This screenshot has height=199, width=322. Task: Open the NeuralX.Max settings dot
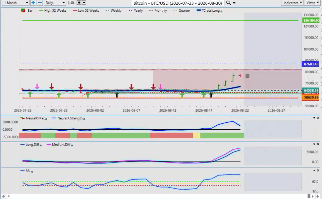pyautogui.click(x=46, y=119)
